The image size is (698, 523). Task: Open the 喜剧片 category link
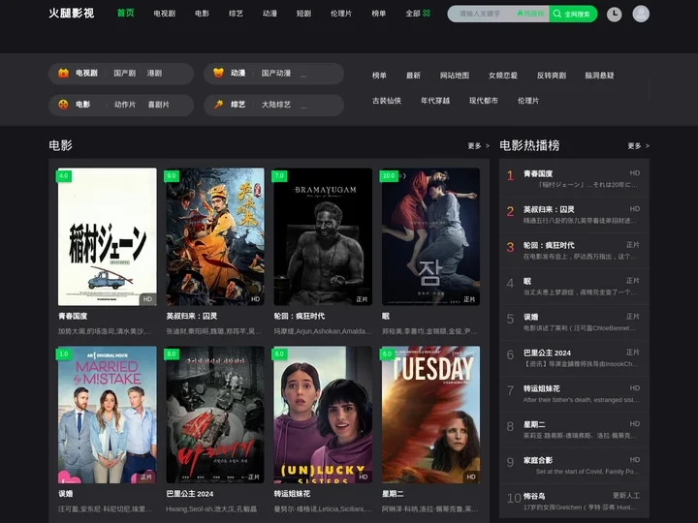(x=158, y=105)
